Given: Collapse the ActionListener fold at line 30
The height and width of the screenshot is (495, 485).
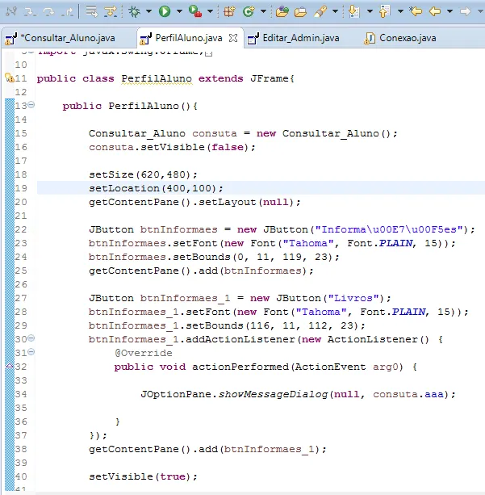Looking at the screenshot, I should [31, 338].
